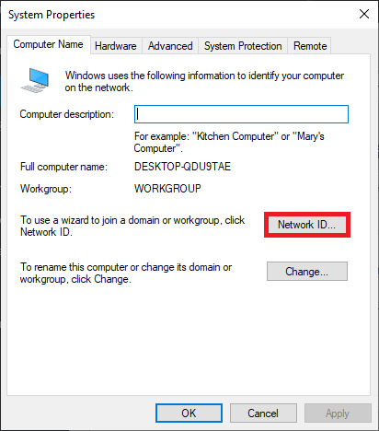Click the Windows identification info text
Screen dimensions: 379x431
pyautogui.click(x=204, y=81)
